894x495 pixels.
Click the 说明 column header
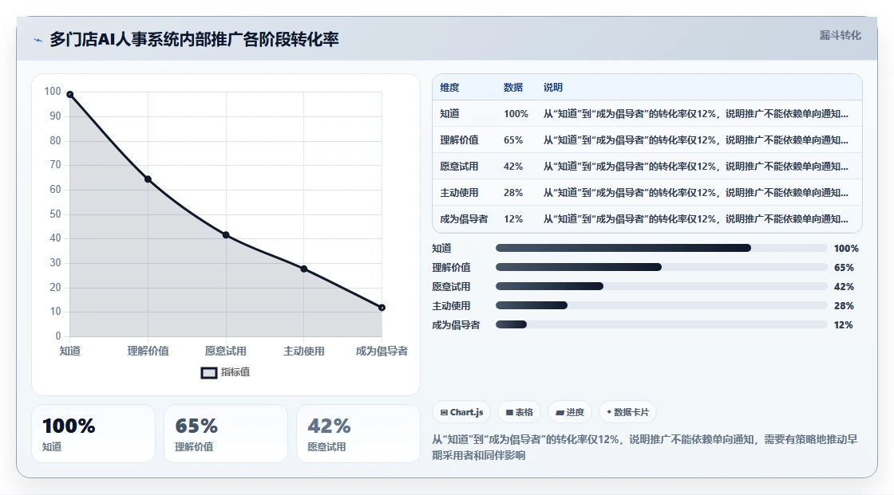click(553, 87)
